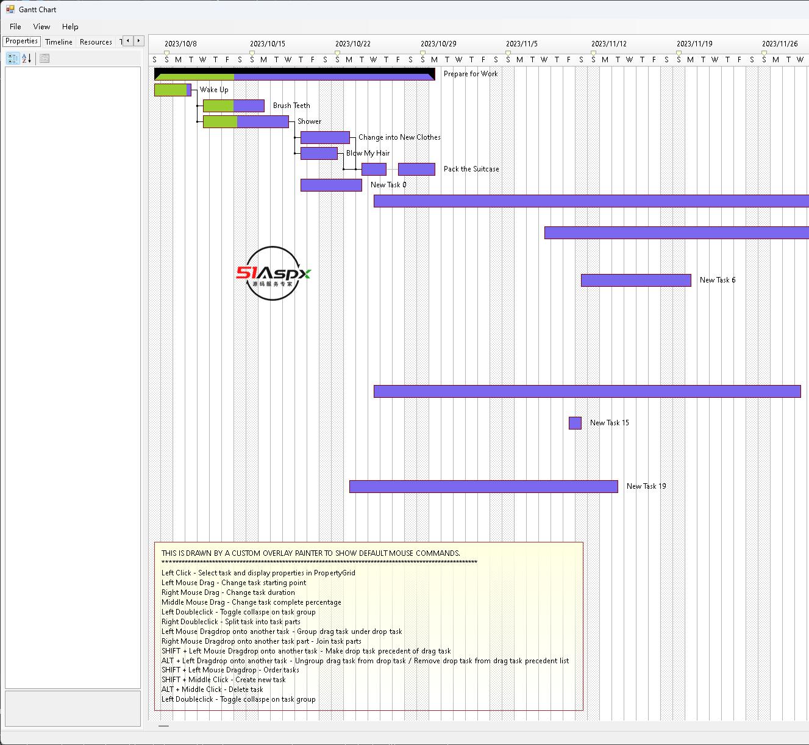Click the Property Pages icon
The image size is (809, 745).
pyautogui.click(x=44, y=59)
